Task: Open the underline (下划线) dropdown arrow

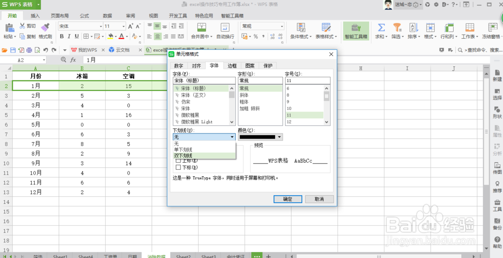Action: pyautogui.click(x=232, y=137)
